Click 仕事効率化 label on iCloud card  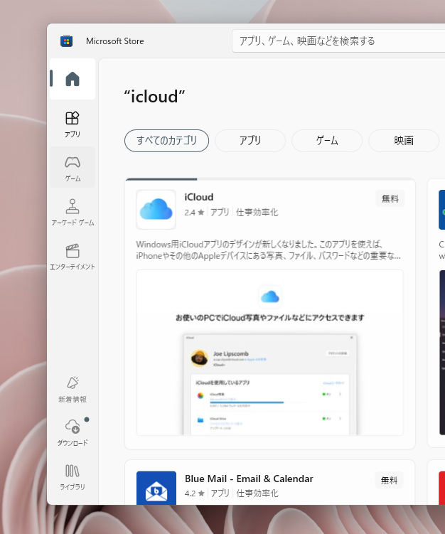(257, 213)
